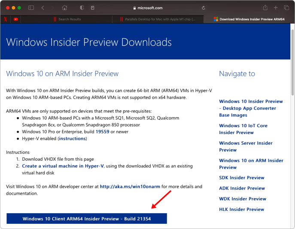
Task: Open ADK Insider Preview link
Action: click(x=242, y=188)
